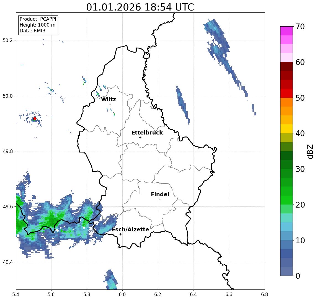Click latitude tick label 49.8

7,151
